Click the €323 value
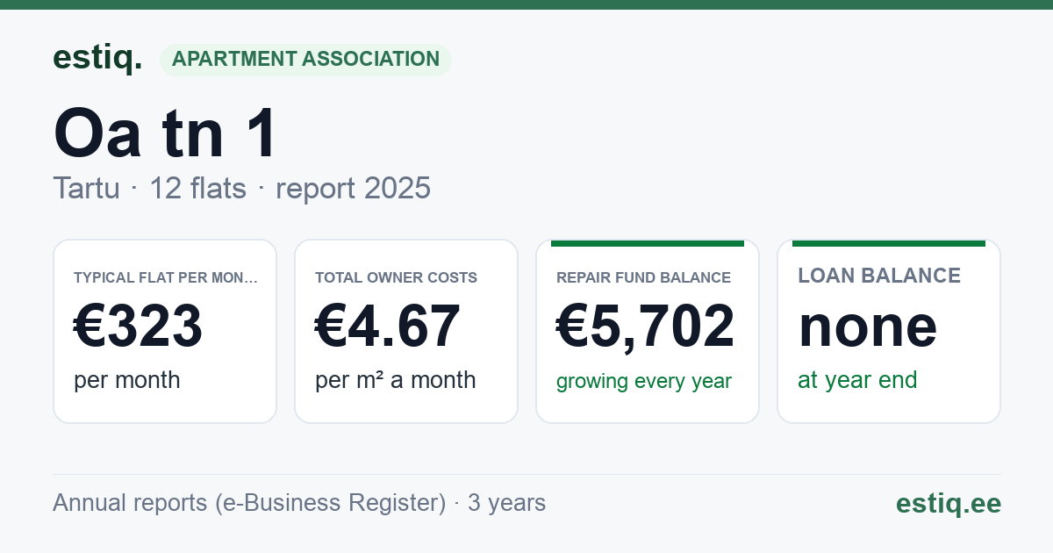This screenshot has height=553, width=1053. click(139, 327)
